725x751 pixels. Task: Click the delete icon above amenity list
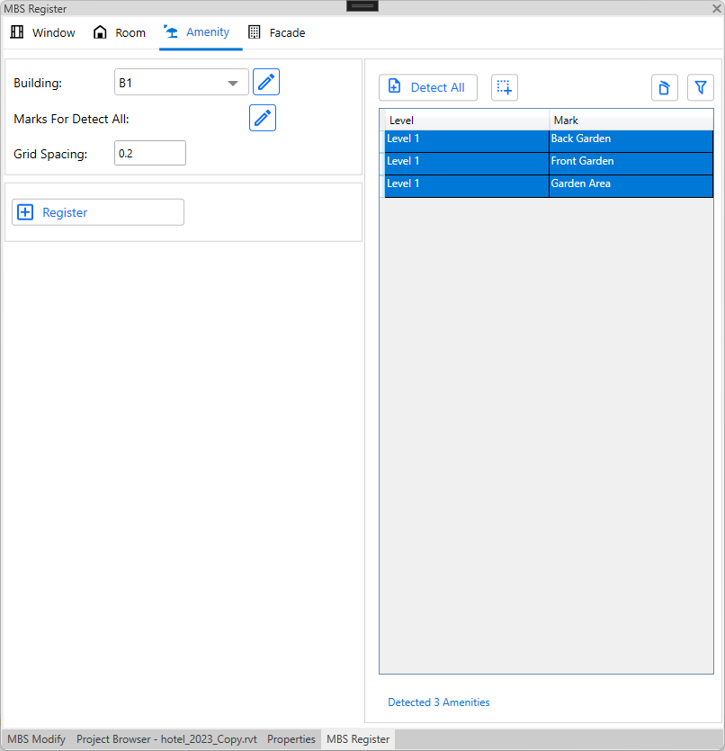pos(664,87)
